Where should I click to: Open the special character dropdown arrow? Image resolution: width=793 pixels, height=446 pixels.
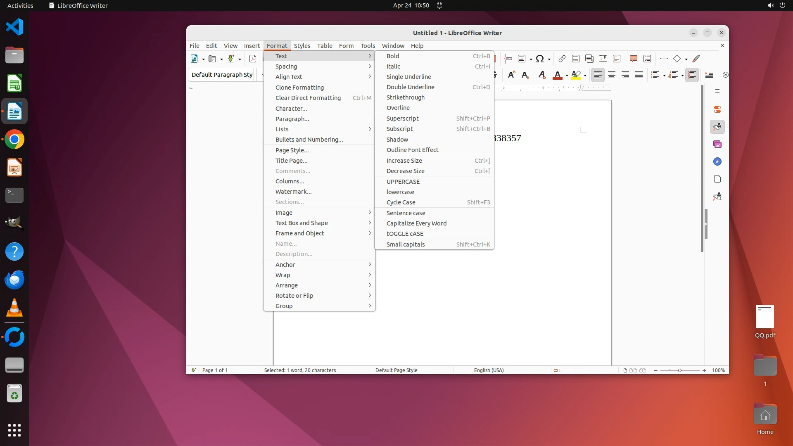(549, 59)
